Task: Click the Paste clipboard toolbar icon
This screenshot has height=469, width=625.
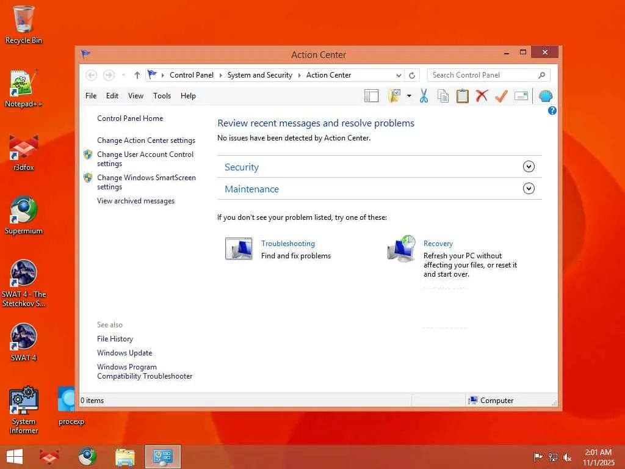Action: (463, 96)
